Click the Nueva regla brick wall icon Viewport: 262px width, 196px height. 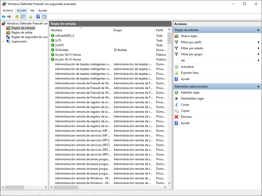click(x=176, y=36)
